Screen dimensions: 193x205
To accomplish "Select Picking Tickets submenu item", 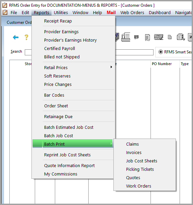I will pos(144,169).
